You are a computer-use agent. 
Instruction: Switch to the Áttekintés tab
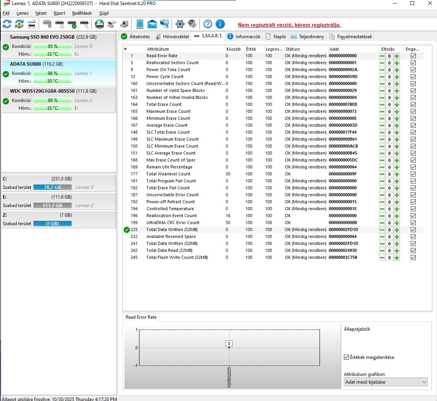tap(136, 36)
